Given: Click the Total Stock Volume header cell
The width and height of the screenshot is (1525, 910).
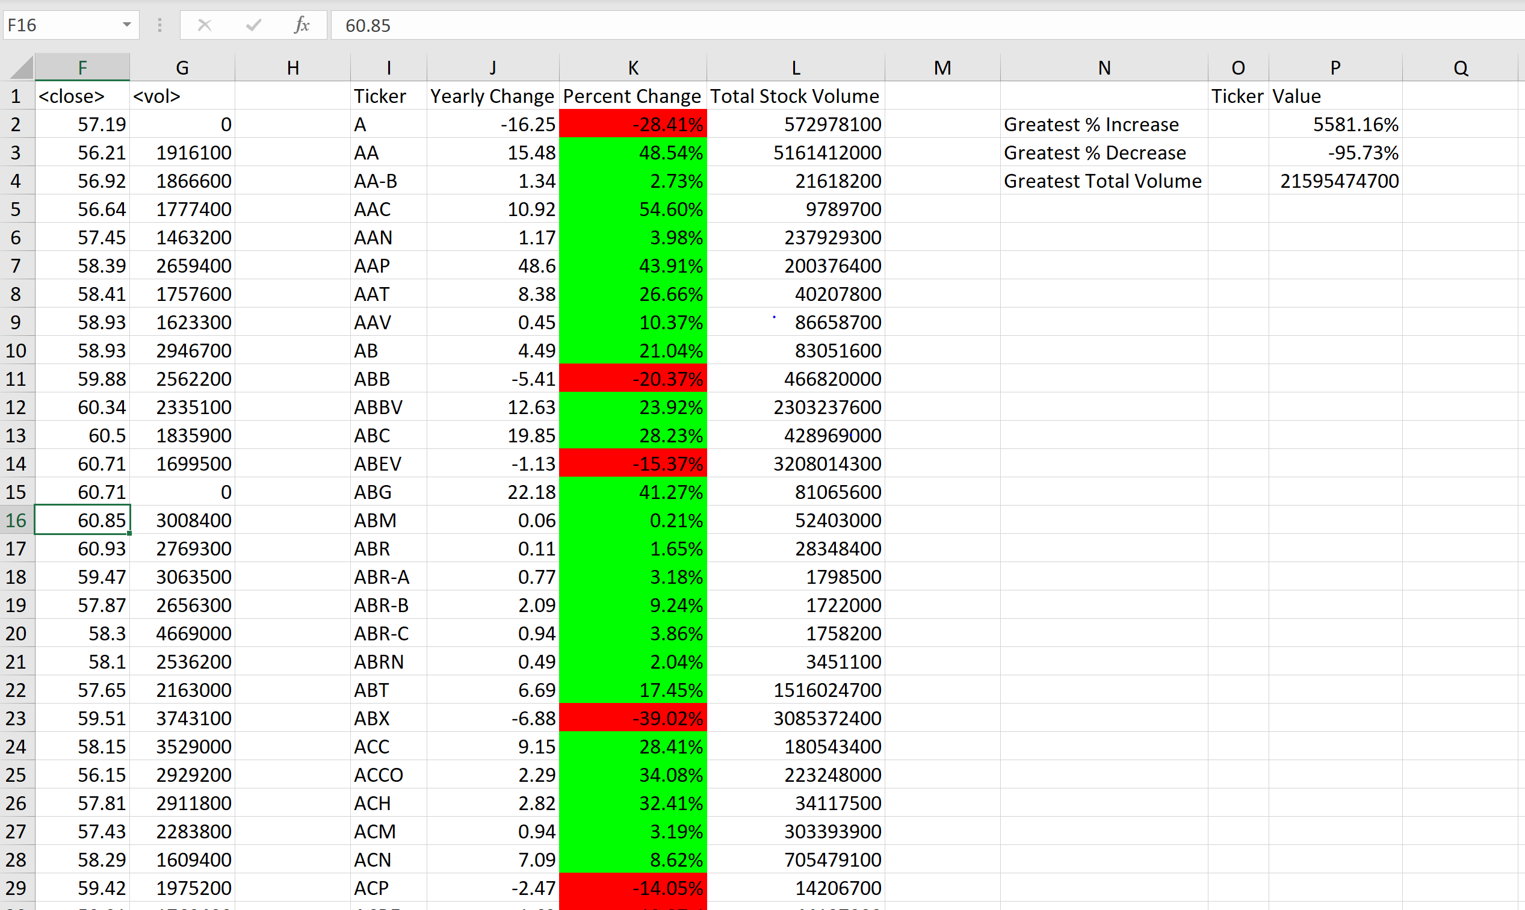Looking at the screenshot, I should pyautogui.click(x=796, y=96).
